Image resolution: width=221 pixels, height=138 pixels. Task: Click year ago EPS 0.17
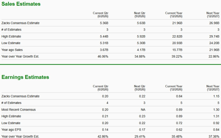click(x=142, y=129)
